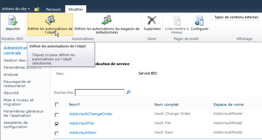Screen dimensions: 262x140
Task: Open the AdskVaultChangeOrder link
Action: pyautogui.click(x=91, y=114)
